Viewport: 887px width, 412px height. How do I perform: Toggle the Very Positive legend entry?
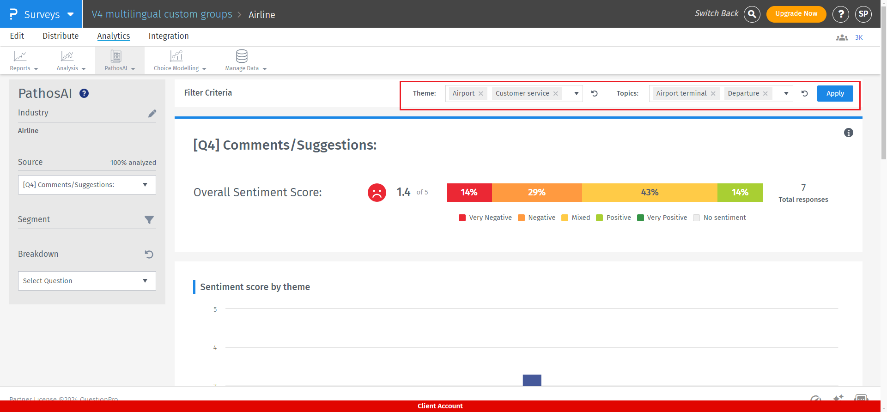pos(662,218)
